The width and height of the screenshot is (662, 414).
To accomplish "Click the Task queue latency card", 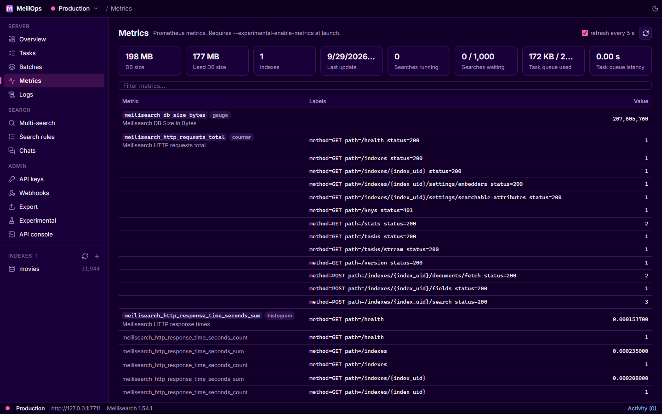I will 621,61.
